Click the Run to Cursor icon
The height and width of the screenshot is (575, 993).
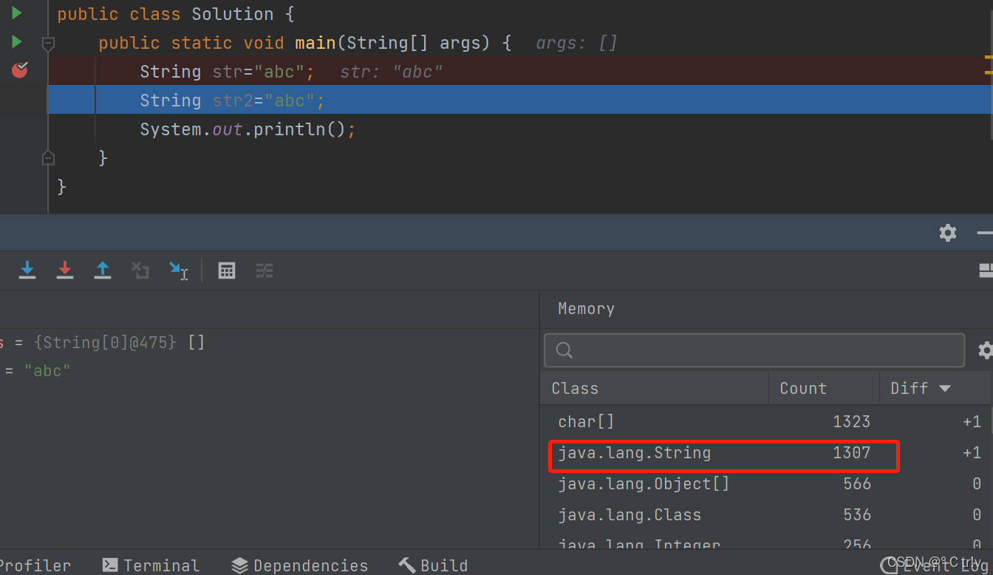178,271
